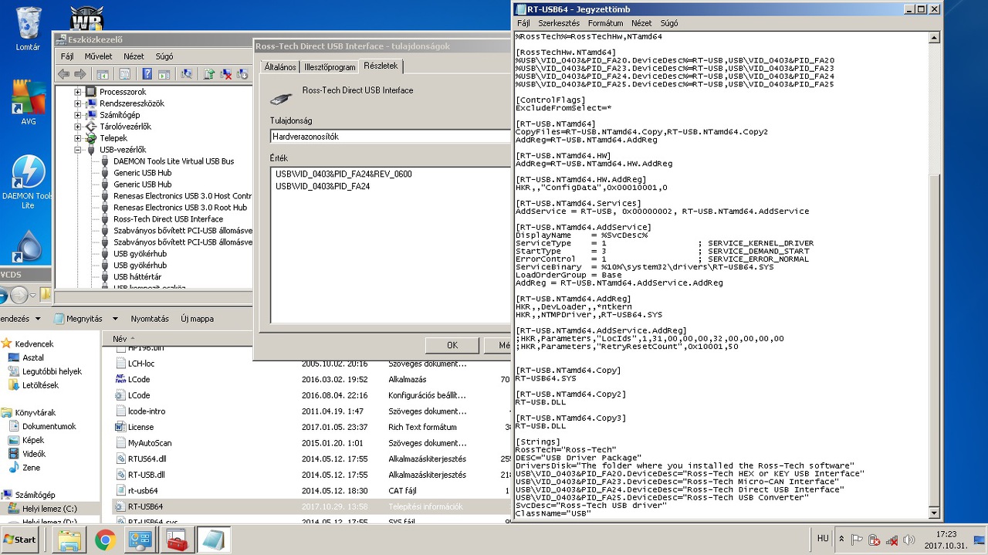Open Súgó menu in Eszközkezelő

point(164,56)
